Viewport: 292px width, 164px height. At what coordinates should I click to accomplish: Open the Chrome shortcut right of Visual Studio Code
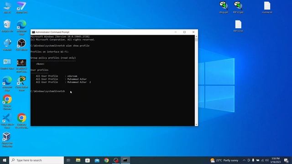21,121
